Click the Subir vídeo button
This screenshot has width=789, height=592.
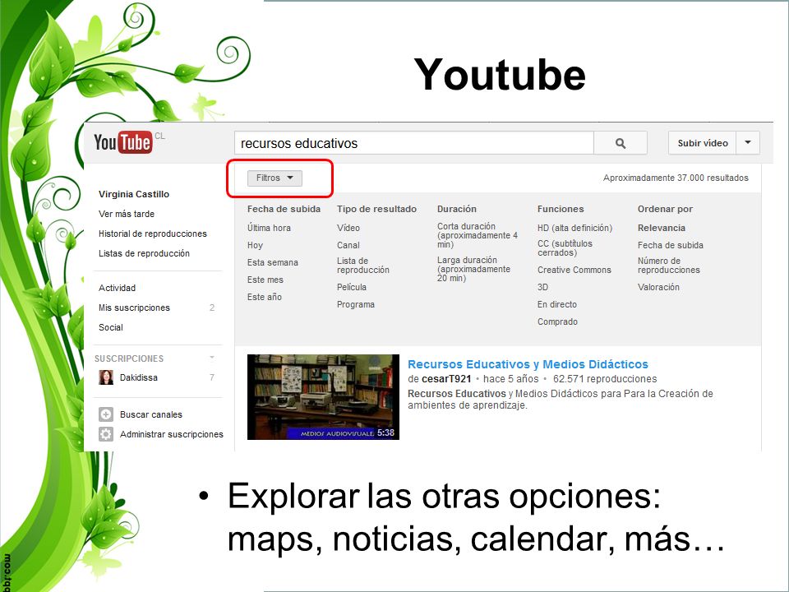point(703,143)
